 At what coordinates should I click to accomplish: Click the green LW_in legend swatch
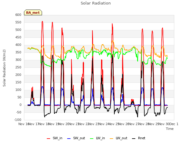(92, 139)
